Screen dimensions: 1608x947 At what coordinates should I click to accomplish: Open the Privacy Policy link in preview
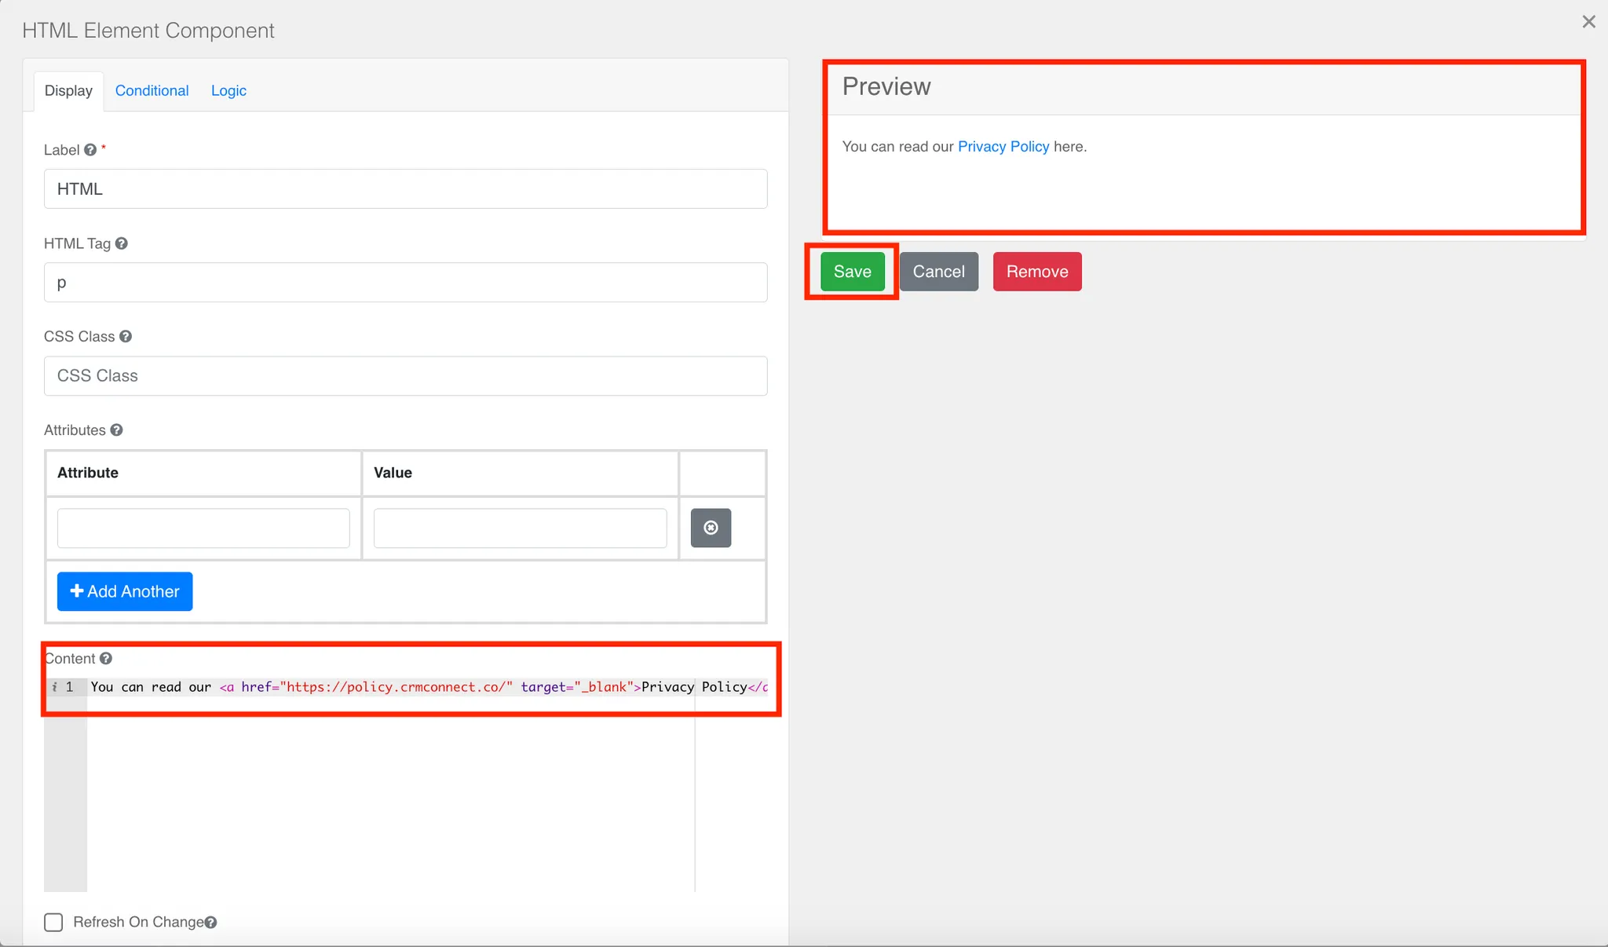tap(1003, 147)
